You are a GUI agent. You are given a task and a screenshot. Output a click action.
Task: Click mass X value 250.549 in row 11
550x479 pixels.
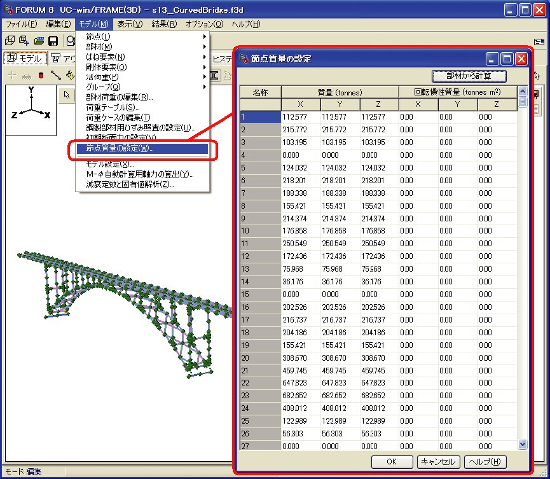[x=301, y=244]
